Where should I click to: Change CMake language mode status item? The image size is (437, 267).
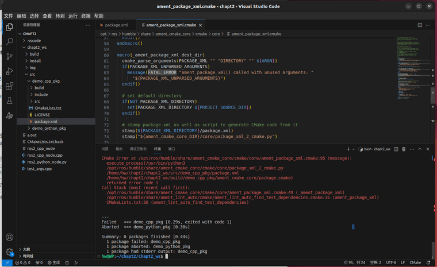click(415, 262)
